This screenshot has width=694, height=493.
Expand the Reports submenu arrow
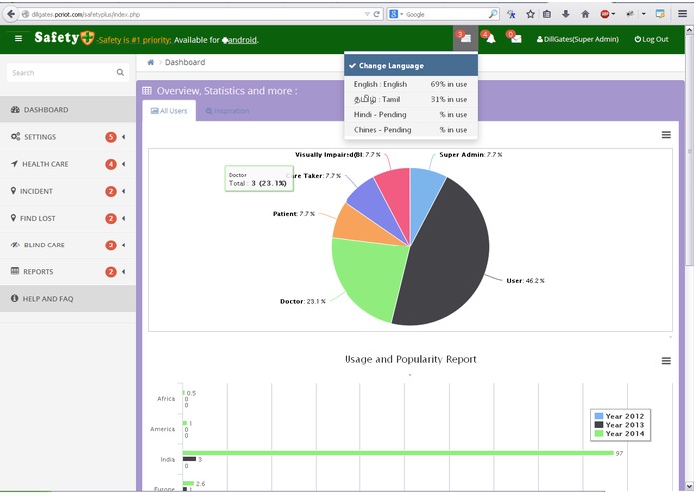124,271
